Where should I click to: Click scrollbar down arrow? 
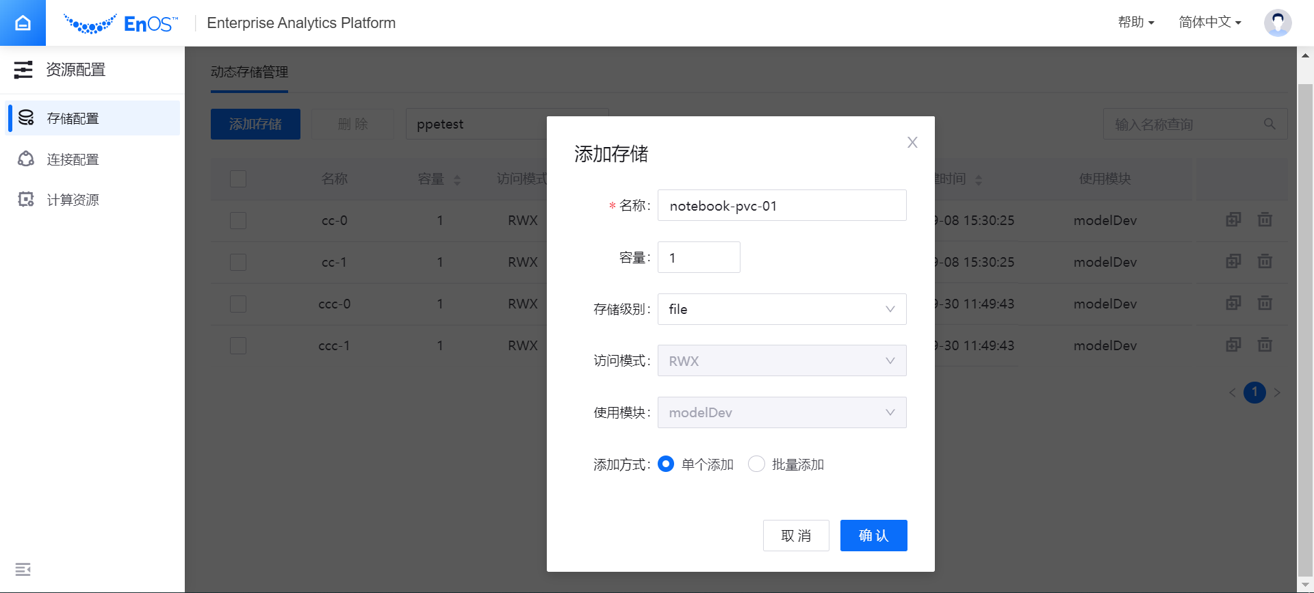(1305, 585)
